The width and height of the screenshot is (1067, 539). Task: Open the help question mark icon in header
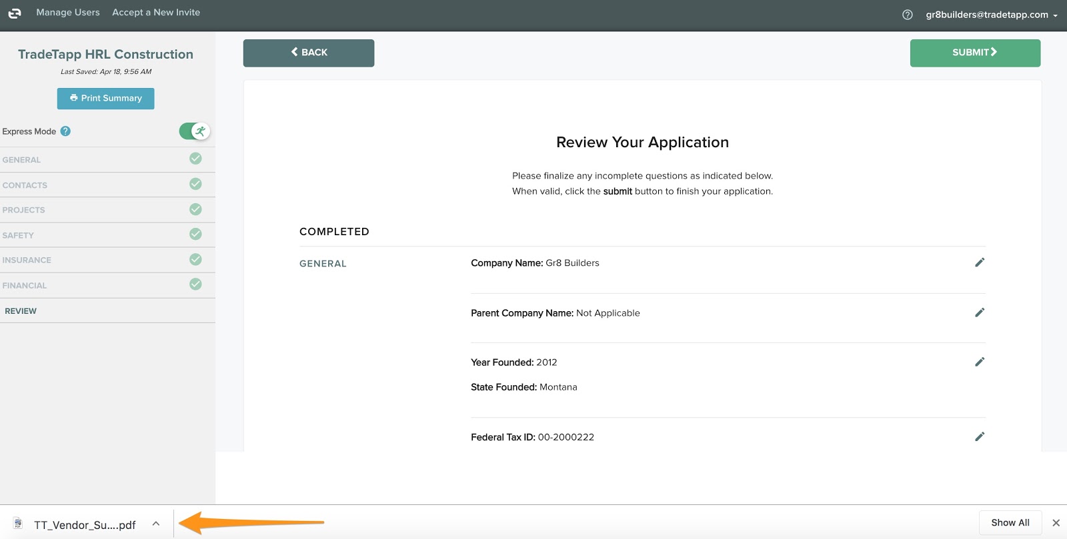click(x=907, y=15)
